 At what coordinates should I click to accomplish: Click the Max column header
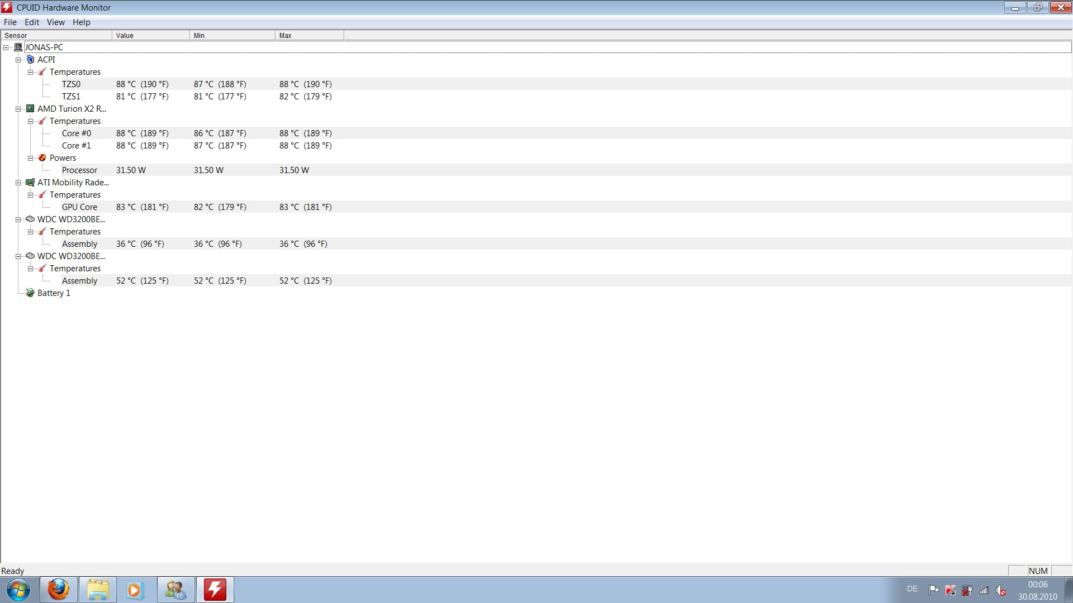pos(308,35)
